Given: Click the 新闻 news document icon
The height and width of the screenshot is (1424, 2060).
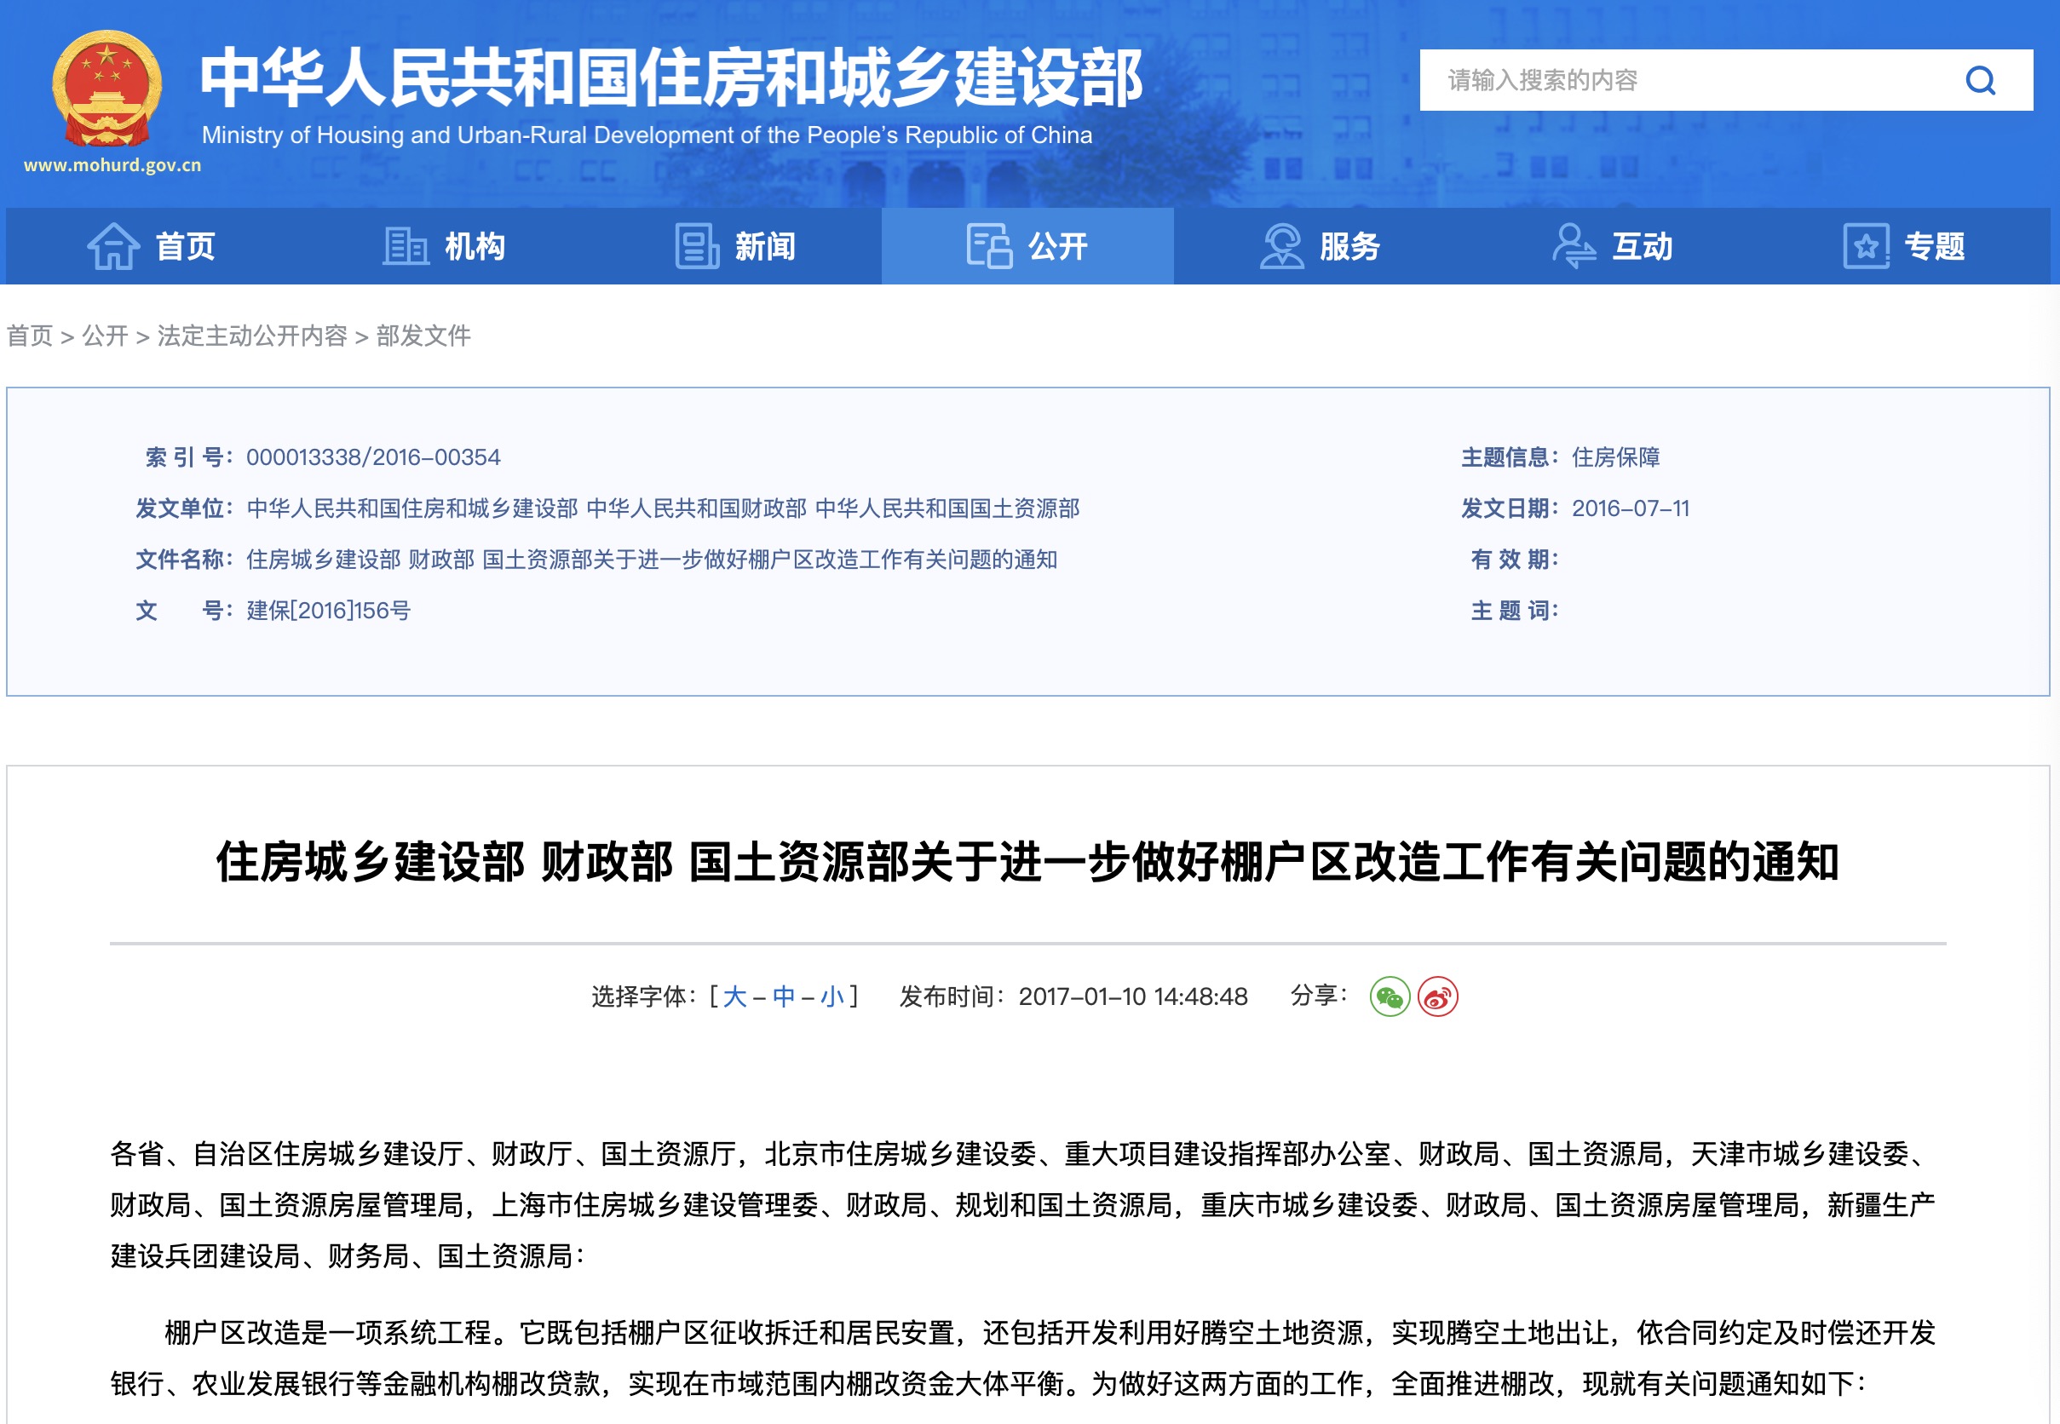Looking at the screenshot, I should coord(699,247).
